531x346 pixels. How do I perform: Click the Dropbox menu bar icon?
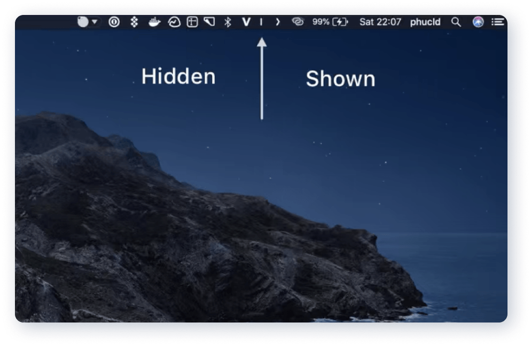[135, 22]
